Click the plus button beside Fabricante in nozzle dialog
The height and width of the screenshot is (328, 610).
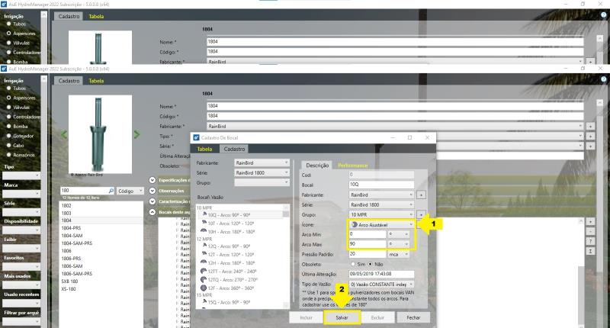click(421, 195)
